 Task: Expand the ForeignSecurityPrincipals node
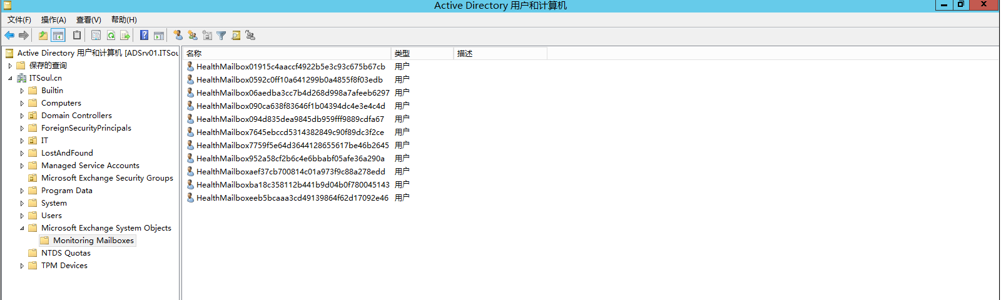tap(22, 128)
